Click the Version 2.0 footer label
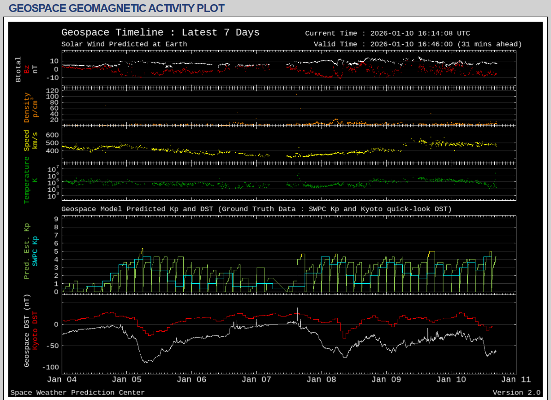551x400 pixels. [x=516, y=393]
